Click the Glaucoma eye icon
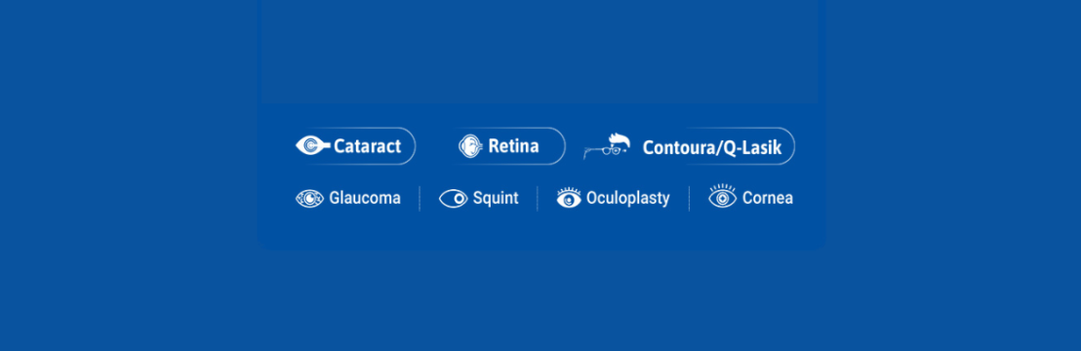Viewport: 1081px width, 351px height. point(309,199)
